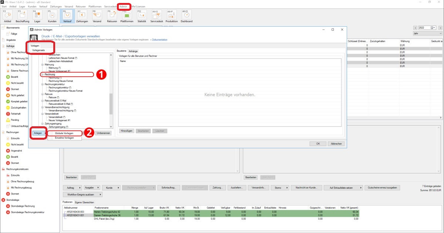Switch to the Eigene Übersichten tab
This screenshot has height=233, width=444.
click(84, 203)
